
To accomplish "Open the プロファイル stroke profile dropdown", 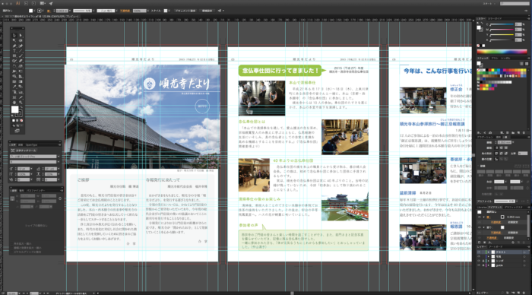I will 517,201.
